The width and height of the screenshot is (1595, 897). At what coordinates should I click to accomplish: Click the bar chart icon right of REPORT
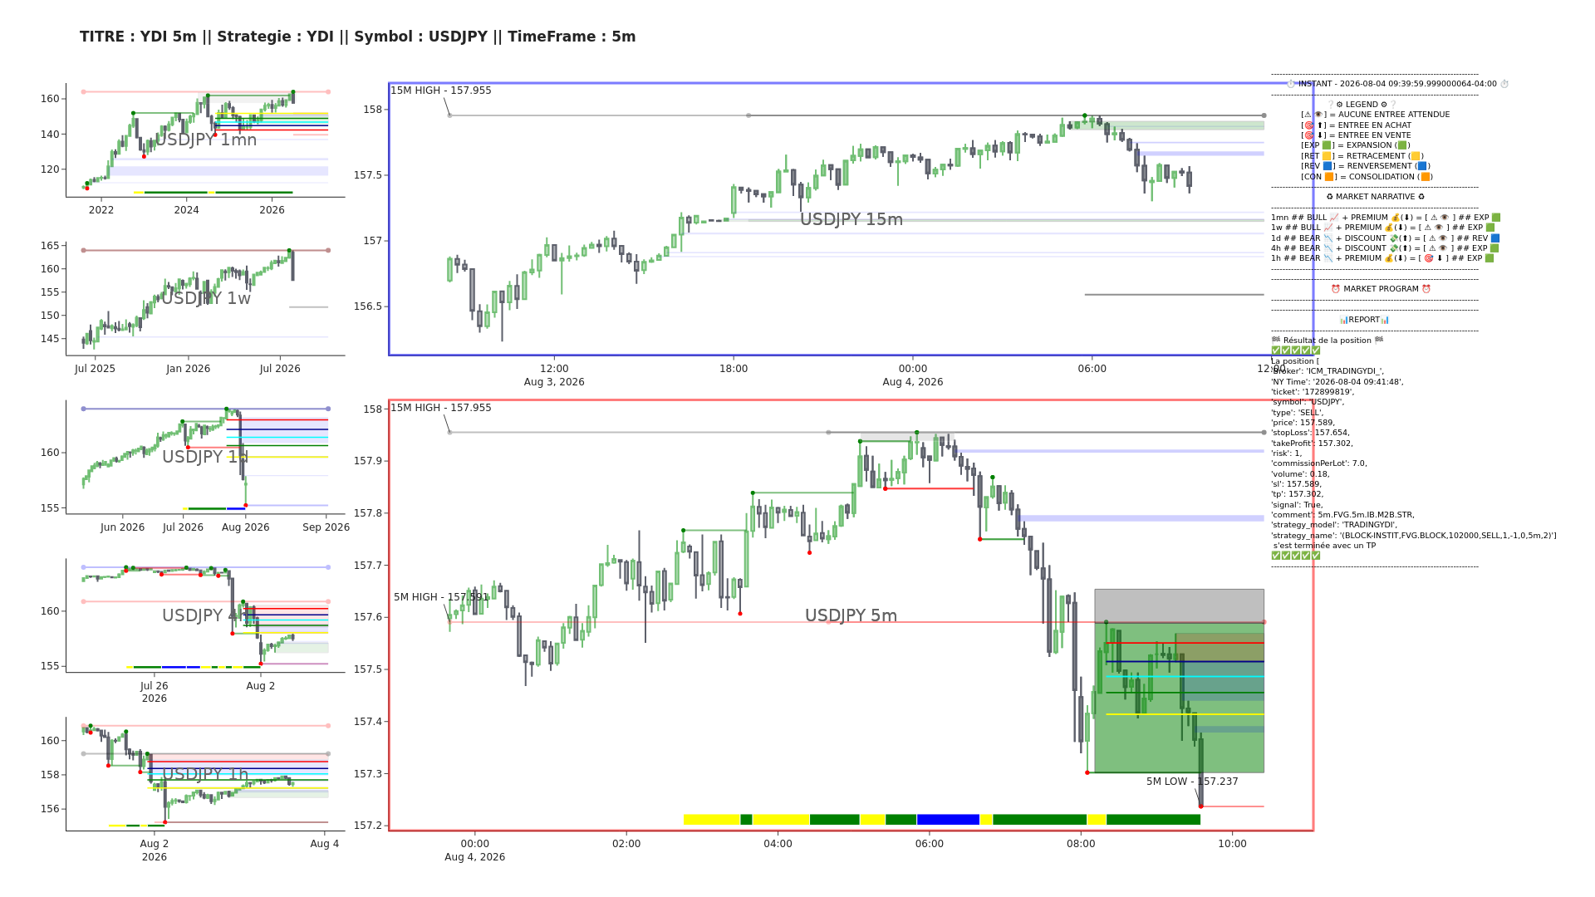pyautogui.click(x=1385, y=320)
